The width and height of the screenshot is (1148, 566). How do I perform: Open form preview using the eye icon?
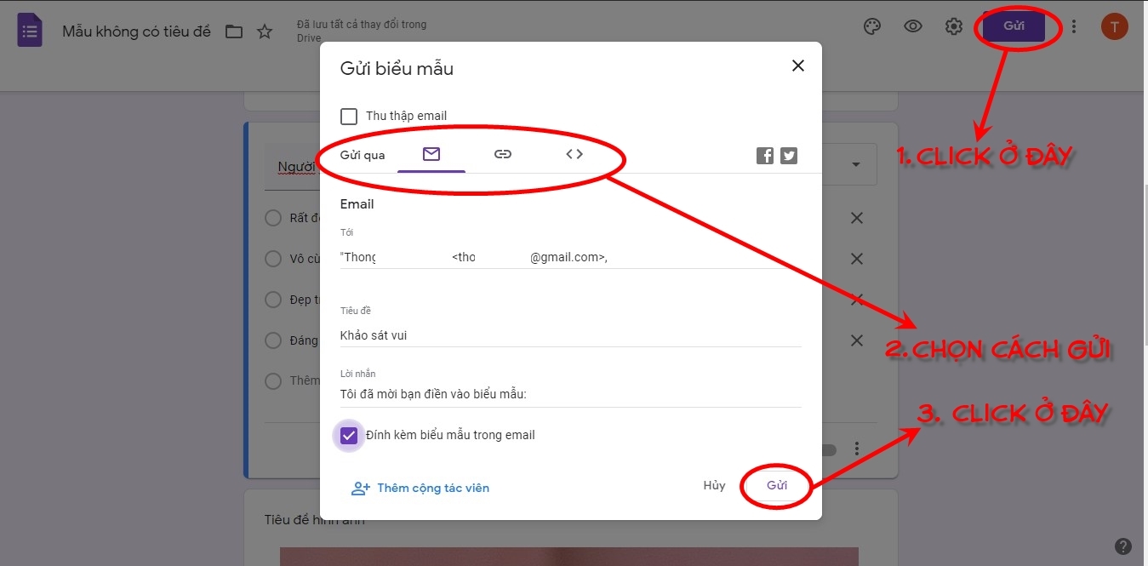912,26
